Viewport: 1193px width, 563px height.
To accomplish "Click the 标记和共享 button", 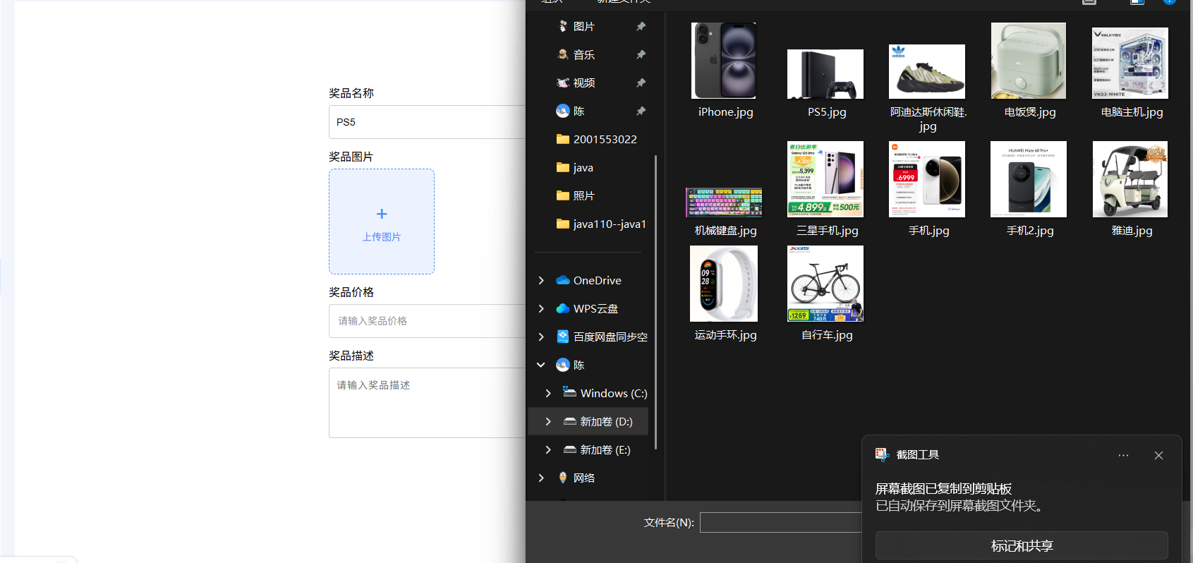I will pyautogui.click(x=1022, y=545).
